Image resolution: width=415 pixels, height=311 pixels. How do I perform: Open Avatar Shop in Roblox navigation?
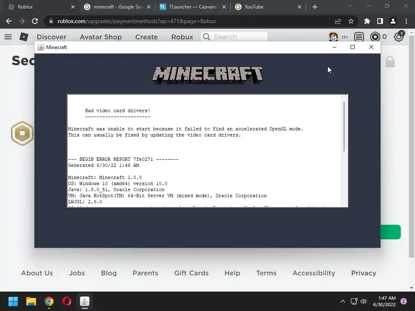(x=101, y=37)
